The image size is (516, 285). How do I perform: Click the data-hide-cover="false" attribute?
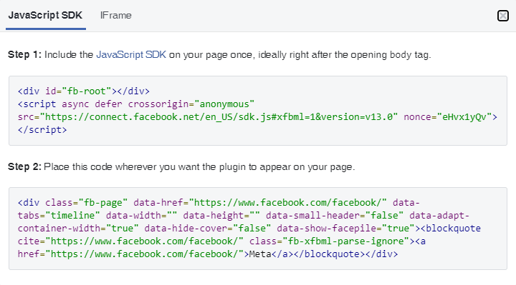207,229
